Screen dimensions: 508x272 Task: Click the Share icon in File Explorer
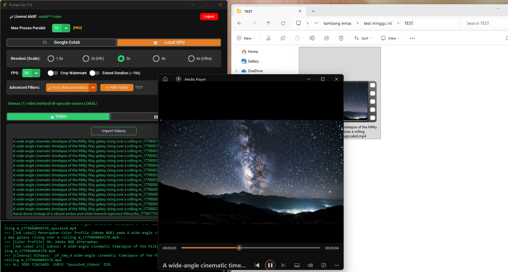pyautogui.click(x=327, y=38)
